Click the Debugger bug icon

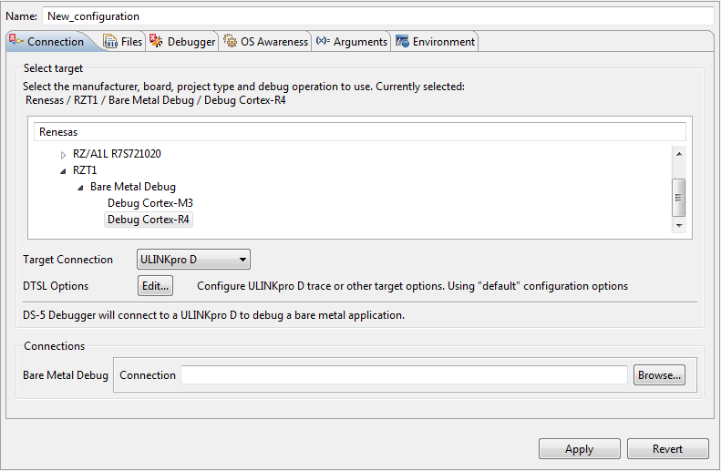pyautogui.click(x=157, y=41)
